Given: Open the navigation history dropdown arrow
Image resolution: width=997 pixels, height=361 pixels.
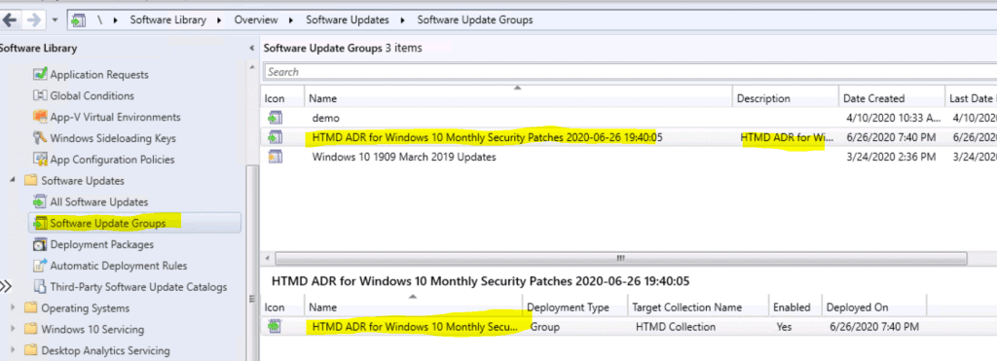Looking at the screenshot, I should pos(55,20).
